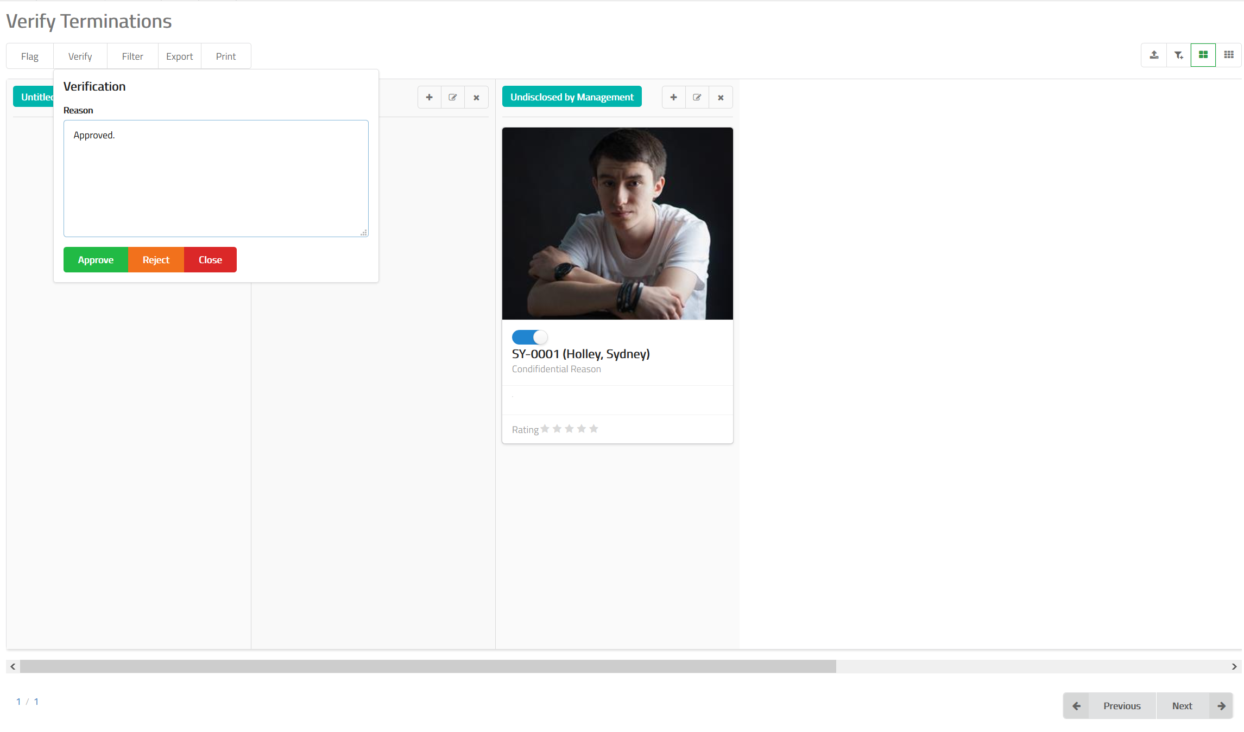Toggle the switch on SY-0001 card
This screenshot has width=1244, height=732.
pos(529,338)
